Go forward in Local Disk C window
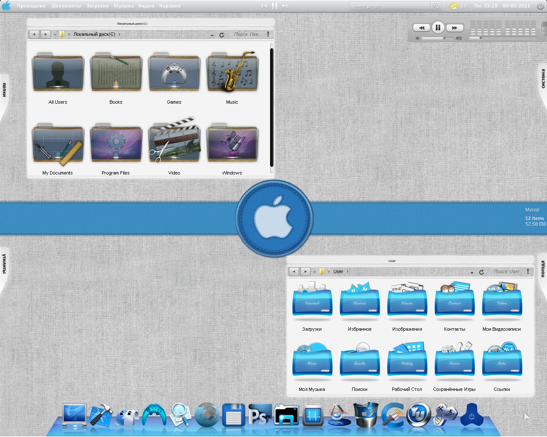This screenshot has width=547, height=437. click(45, 34)
